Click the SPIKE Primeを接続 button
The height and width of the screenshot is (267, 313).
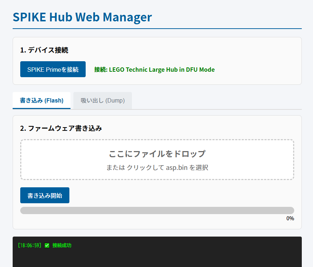click(53, 69)
